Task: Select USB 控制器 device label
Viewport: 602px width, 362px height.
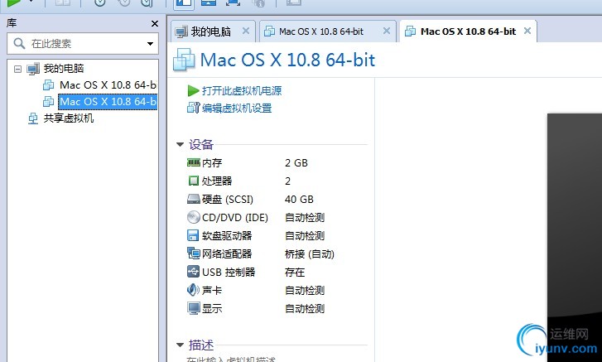Action: [229, 273]
